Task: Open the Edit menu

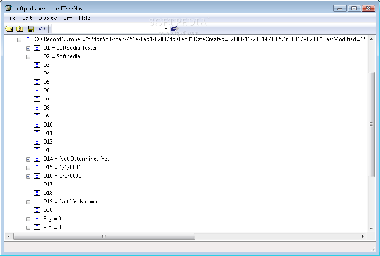Action: (x=27, y=18)
